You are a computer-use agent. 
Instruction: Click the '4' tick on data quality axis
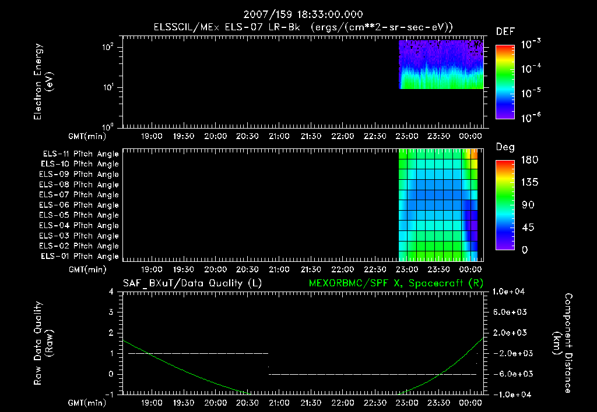click(111, 292)
